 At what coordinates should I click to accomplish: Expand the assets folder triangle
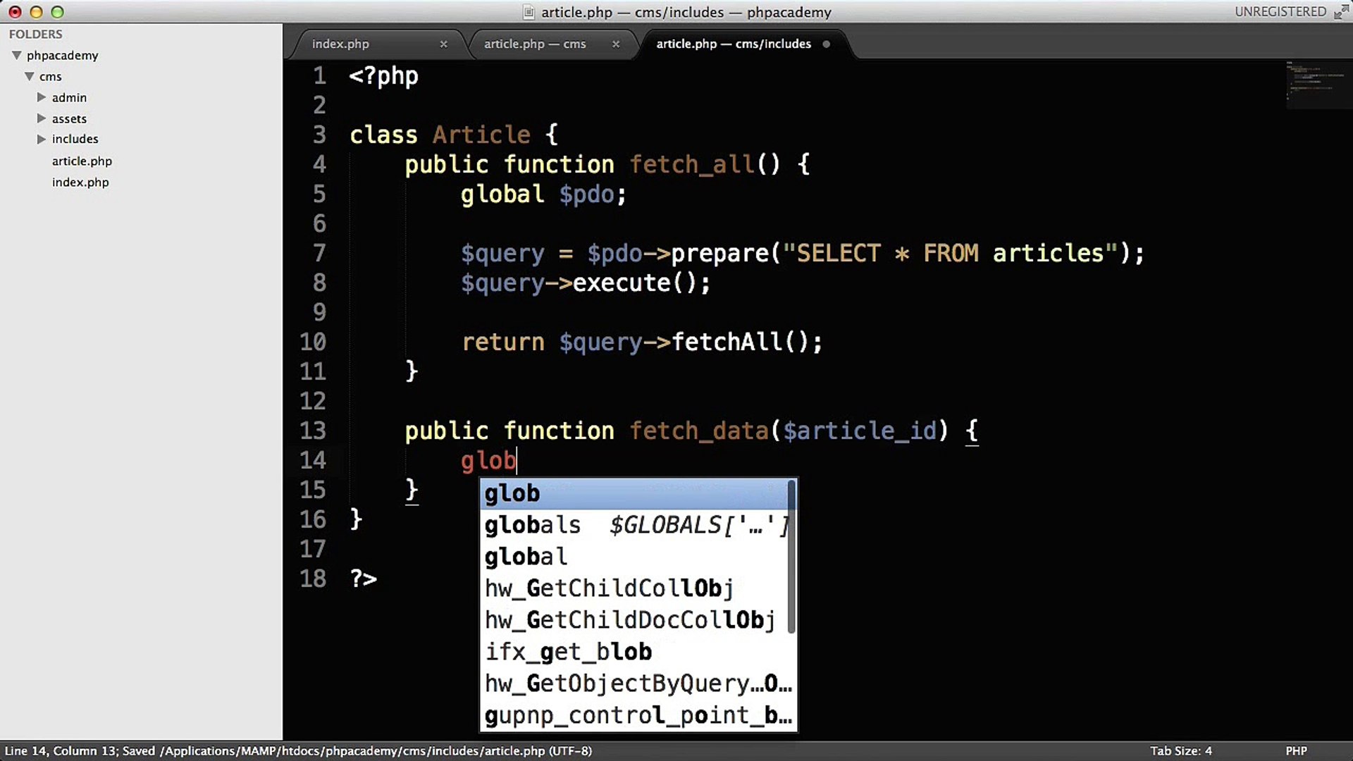point(42,118)
